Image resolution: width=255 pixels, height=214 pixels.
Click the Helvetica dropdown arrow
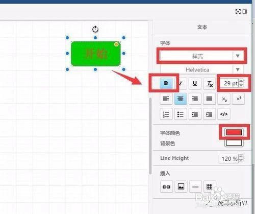coord(238,69)
